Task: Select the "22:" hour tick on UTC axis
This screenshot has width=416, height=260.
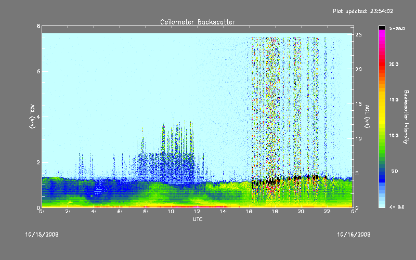Action: (x=328, y=212)
